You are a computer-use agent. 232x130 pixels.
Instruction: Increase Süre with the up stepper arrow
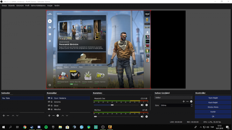[192, 105]
